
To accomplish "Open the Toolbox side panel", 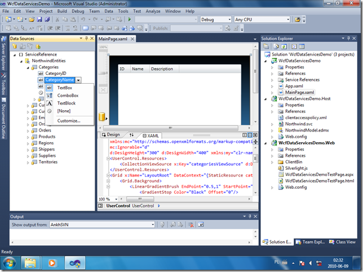I will click(3, 85).
